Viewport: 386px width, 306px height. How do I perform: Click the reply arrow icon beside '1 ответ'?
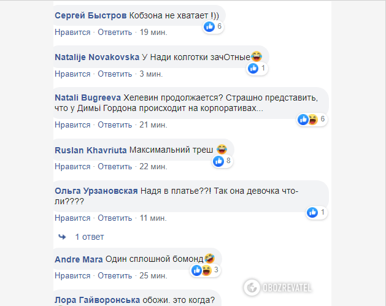click(x=62, y=237)
